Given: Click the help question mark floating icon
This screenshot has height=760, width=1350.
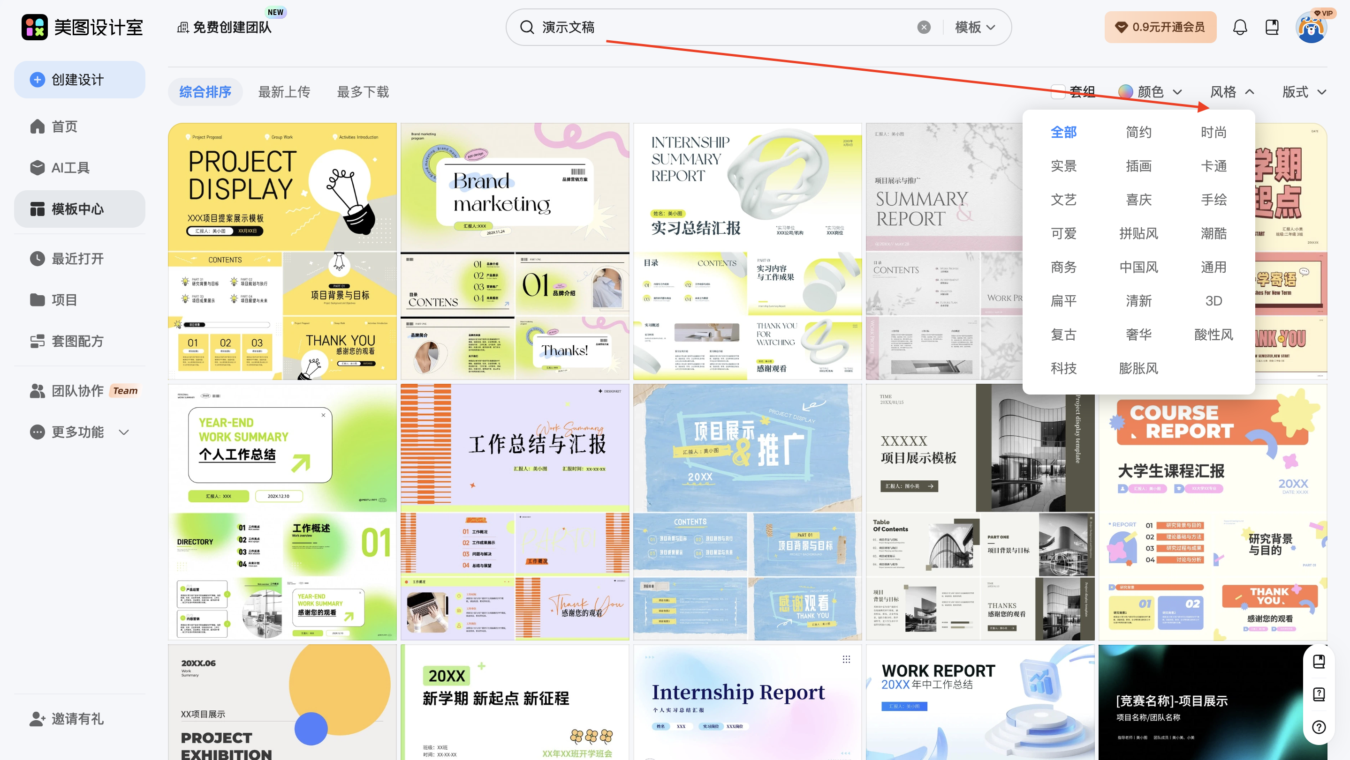Looking at the screenshot, I should [1319, 727].
